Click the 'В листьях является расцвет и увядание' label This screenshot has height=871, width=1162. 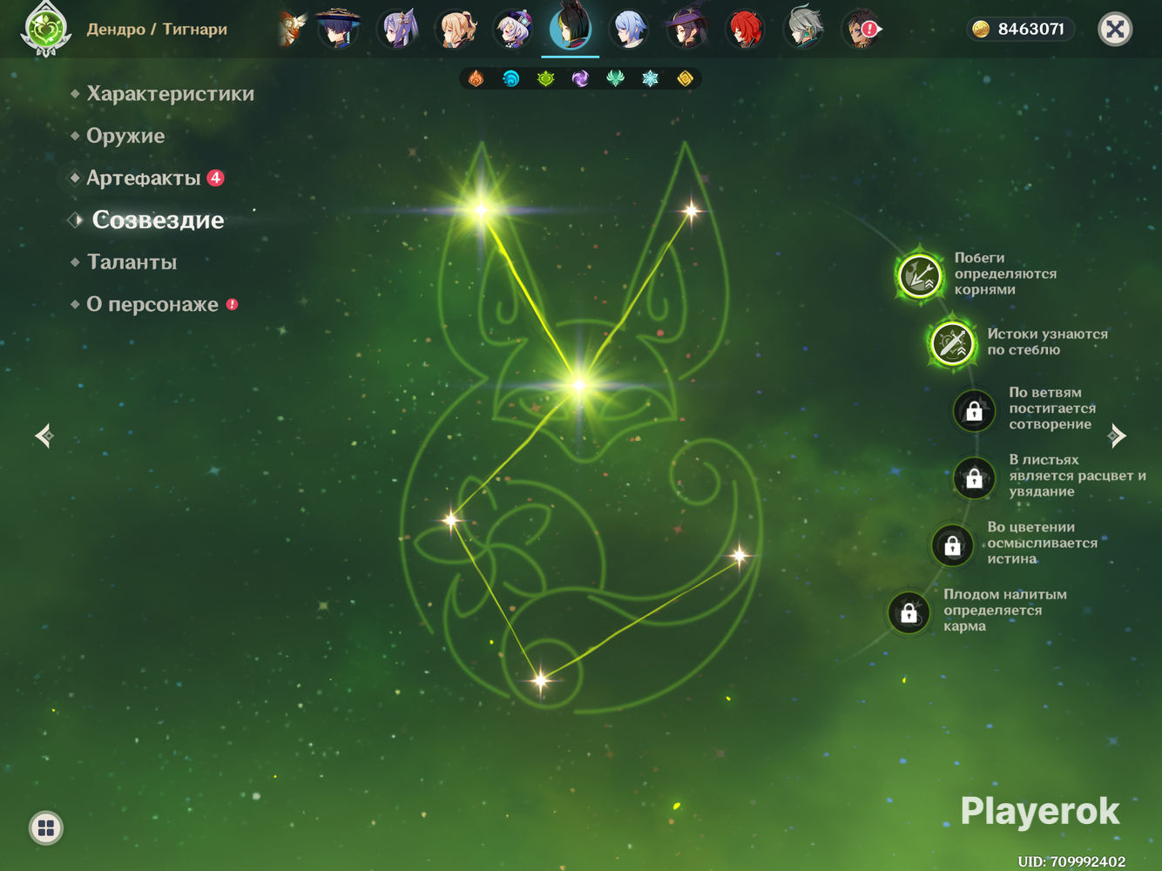click(x=1078, y=476)
